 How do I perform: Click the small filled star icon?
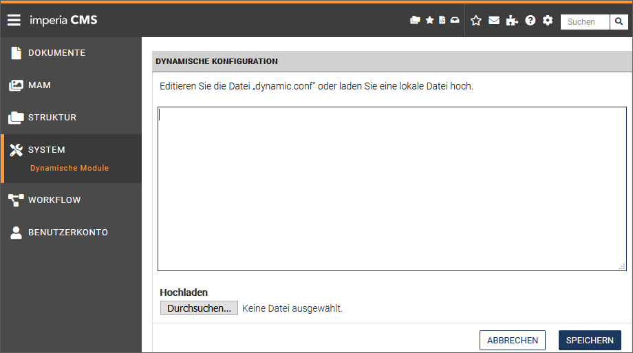429,20
